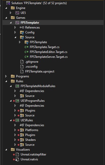This screenshot has width=105, height=165.
Task: Select the .vsconfig file
Action: pos(31,67)
